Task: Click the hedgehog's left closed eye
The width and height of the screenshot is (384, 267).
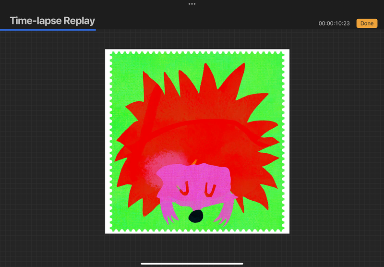Action: (x=183, y=190)
